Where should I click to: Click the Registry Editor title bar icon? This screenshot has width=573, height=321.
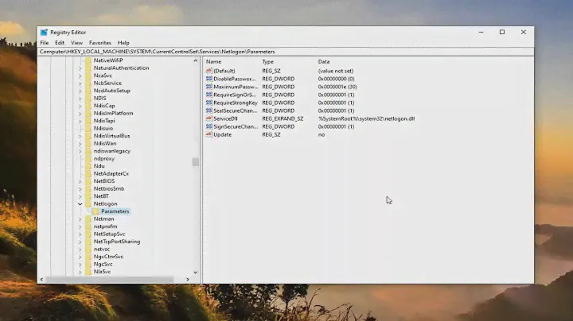click(x=44, y=33)
